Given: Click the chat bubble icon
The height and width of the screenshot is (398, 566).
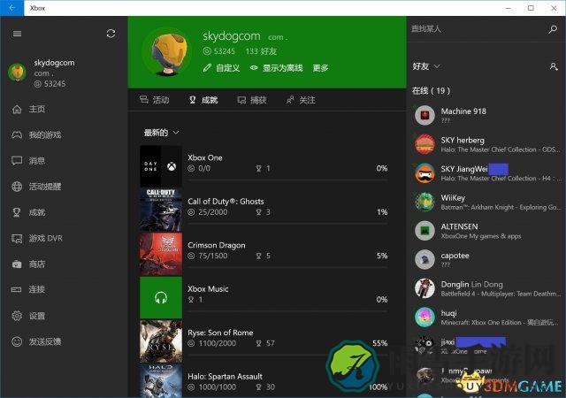Looking at the screenshot, I should coord(17,161).
